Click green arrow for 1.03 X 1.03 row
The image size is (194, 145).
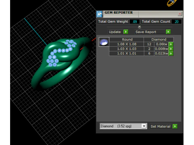(x=171, y=49)
